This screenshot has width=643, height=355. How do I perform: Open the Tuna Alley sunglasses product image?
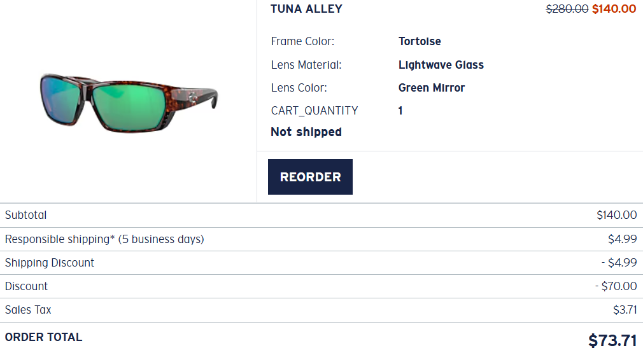pyautogui.click(x=129, y=102)
